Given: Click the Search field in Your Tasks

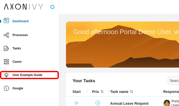Looking at the screenshot, I should pyautogui.click(x=174, y=81).
